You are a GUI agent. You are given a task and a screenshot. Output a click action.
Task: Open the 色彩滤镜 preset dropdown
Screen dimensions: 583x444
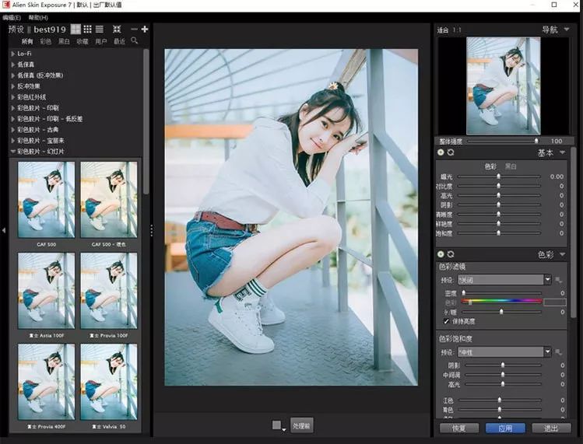(x=547, y=280)
